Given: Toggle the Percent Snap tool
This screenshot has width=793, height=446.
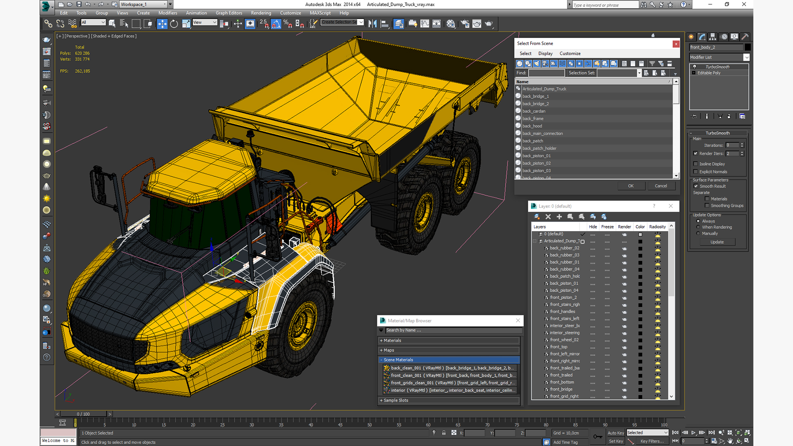Looking at the screenshot, I should [288, 24].
